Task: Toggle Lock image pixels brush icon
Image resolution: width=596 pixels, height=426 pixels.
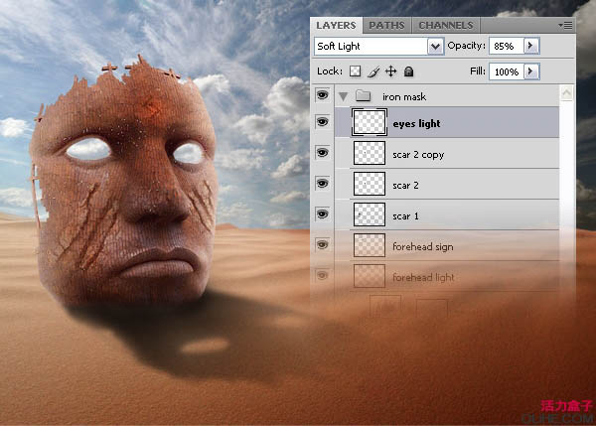Action: point(373,71)
